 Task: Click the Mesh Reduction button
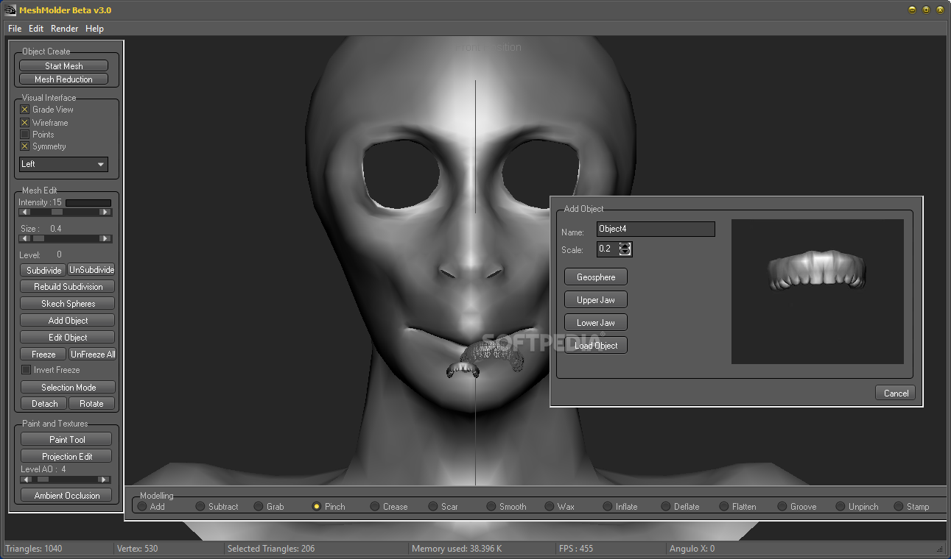(64, 79)
